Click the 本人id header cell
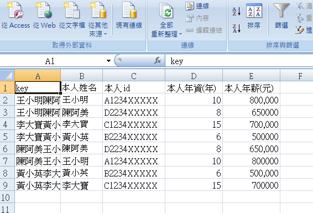 [134, 87]
